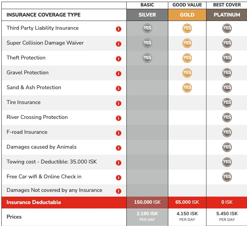Viewport: 247px width, 226px height.
Task: Click the Gold price 4.150 ISK per day
Action: (187, 216)
